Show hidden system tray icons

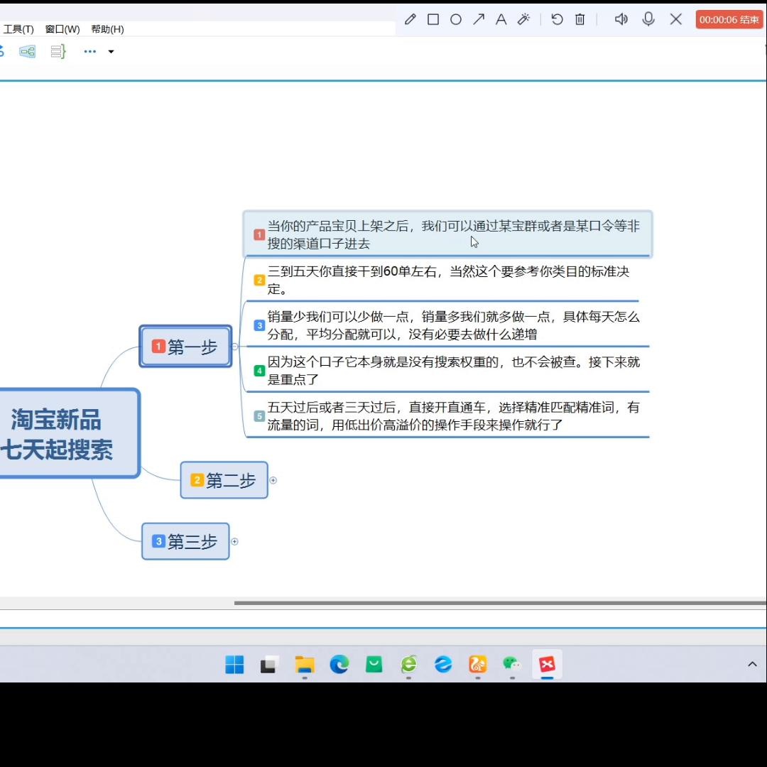point(752,664)
